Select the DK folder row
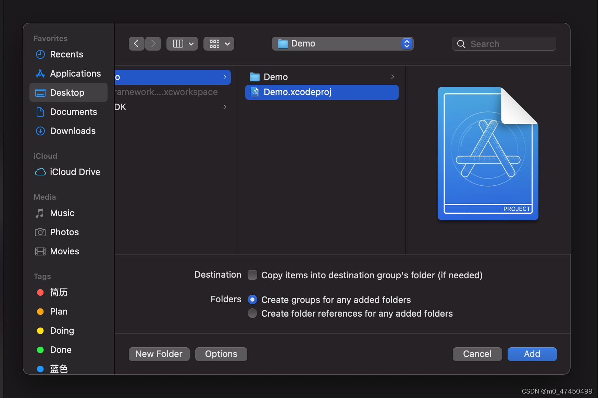598x398 pixels. tap(173, 107)
